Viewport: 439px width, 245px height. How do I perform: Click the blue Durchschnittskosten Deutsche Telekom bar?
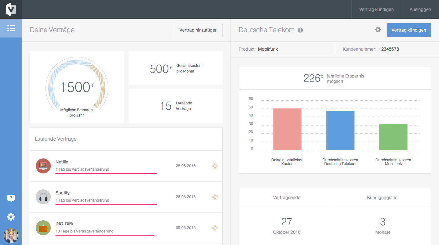tap(340, 131)
